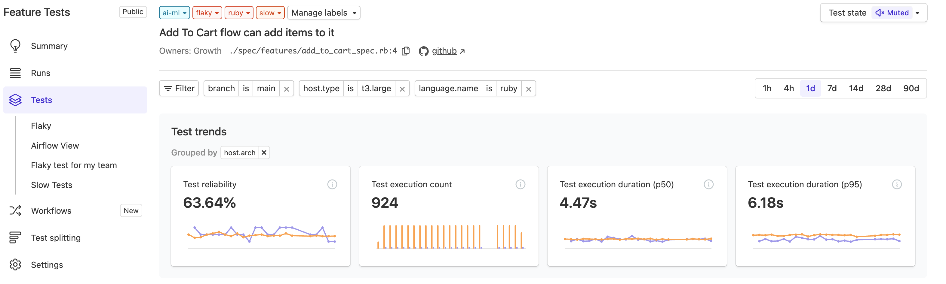946x284 pixels.
Task: Go to Runs in the sidebar
Action: click(40, 73)
